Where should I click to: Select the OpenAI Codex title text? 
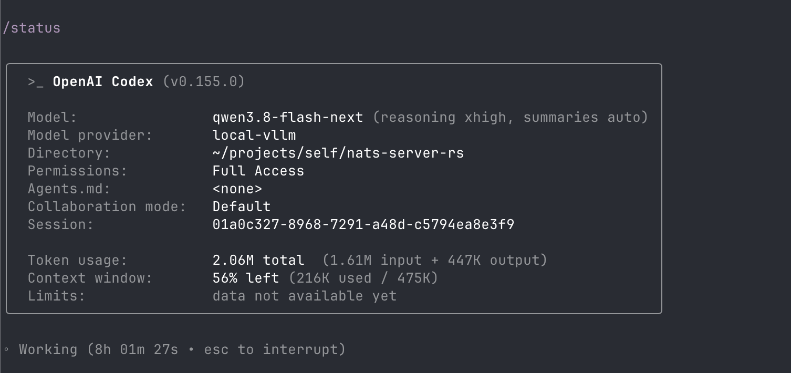pyautogui.click(x=103, y=82)
